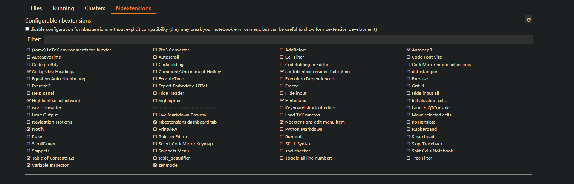Screen dimensions: 574x184
Task: Select the Clusters tab
Action: pyautogui.click(x=95, y=8)
